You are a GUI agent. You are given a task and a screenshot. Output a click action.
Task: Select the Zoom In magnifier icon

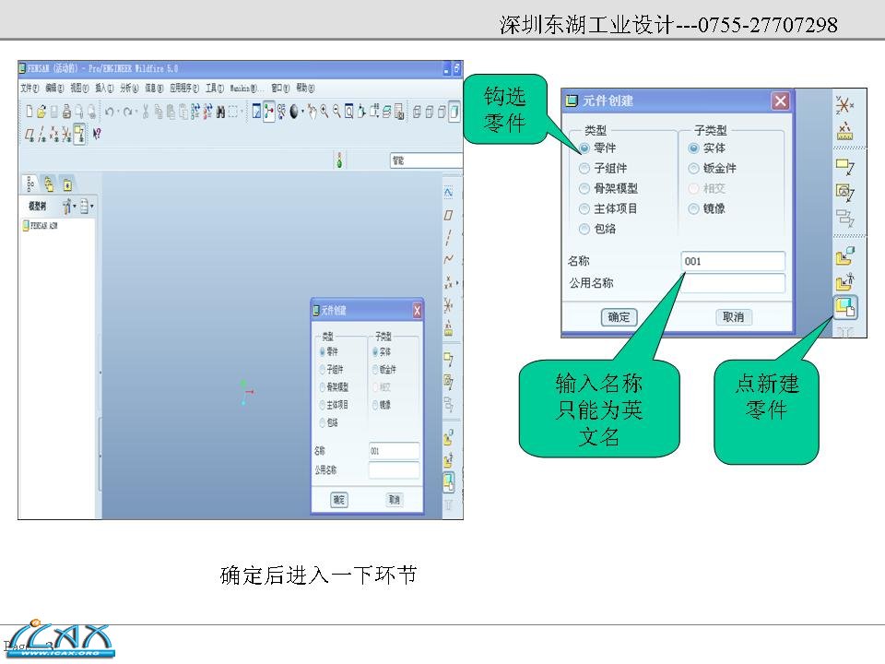click(322, 112)
